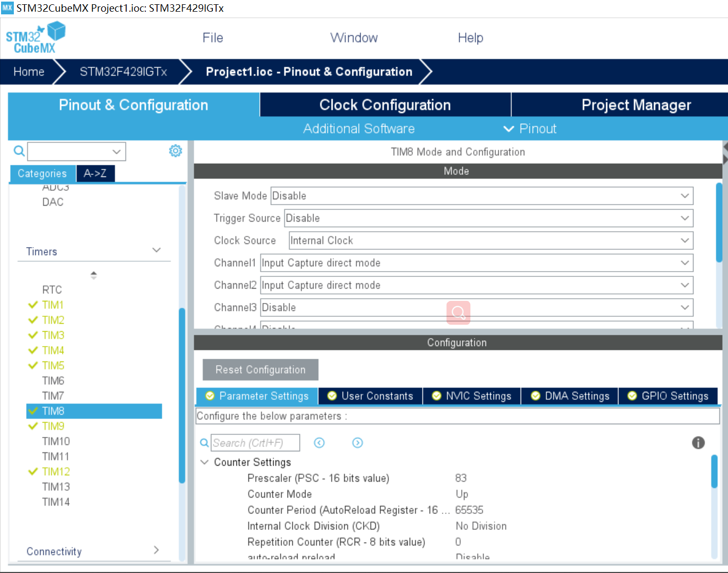Select TIM5 in the timers list
Screen dimensions: 728x573
tap(53, 365)
